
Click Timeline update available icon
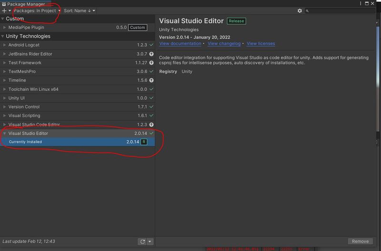151,80
